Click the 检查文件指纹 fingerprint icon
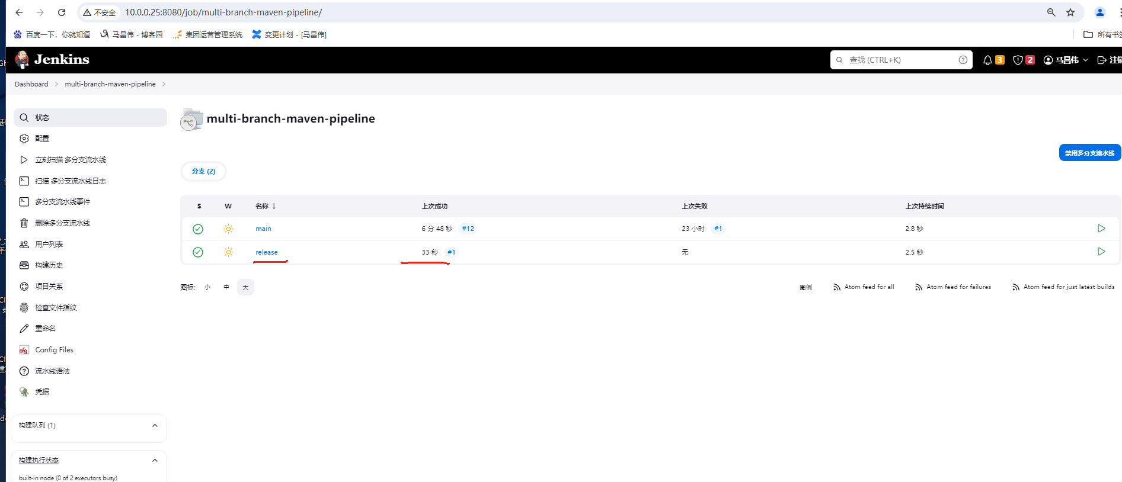1122x482 pixels. coord(24,307)
